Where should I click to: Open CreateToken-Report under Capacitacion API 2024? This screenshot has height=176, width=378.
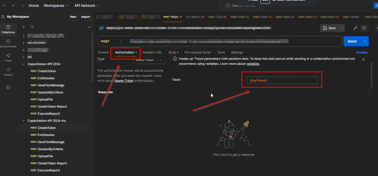coord(52,107)
